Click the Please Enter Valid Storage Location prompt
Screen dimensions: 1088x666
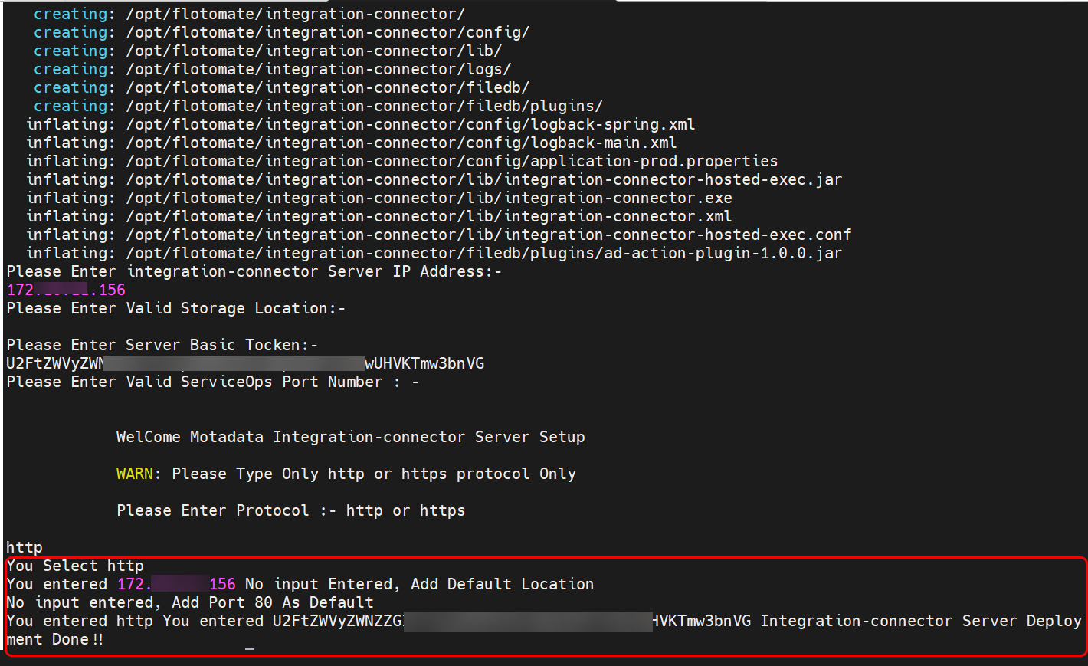pyautogui.click(x=175, y=308)
